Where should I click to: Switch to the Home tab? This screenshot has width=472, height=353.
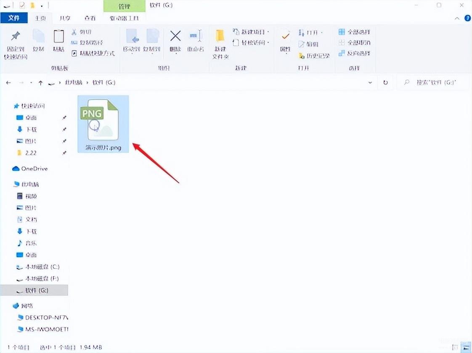point(40,18)
